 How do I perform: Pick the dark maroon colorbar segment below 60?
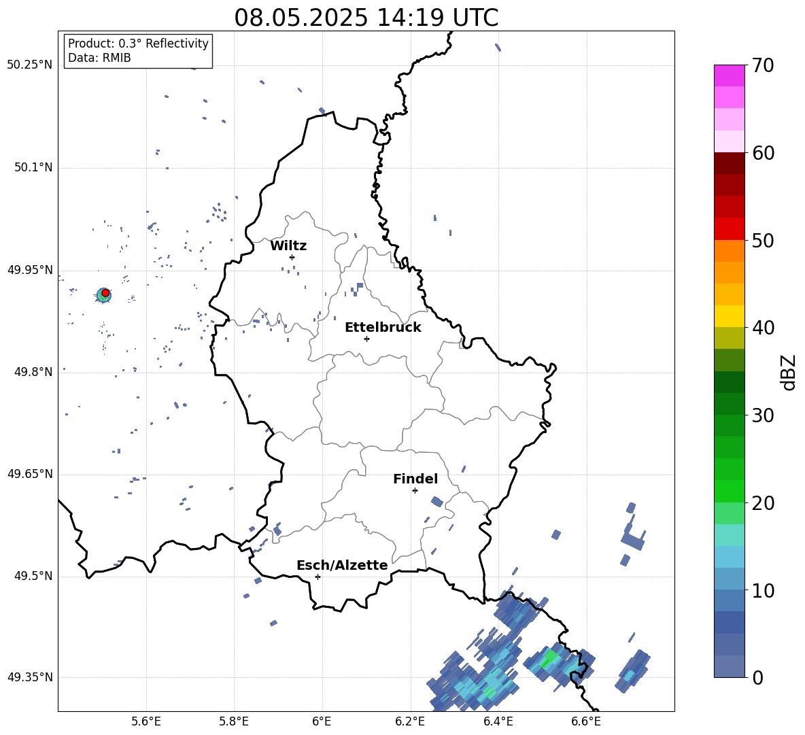[x=729, y=163]
